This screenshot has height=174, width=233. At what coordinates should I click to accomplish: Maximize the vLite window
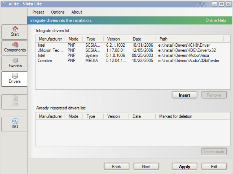coord(221,4)
